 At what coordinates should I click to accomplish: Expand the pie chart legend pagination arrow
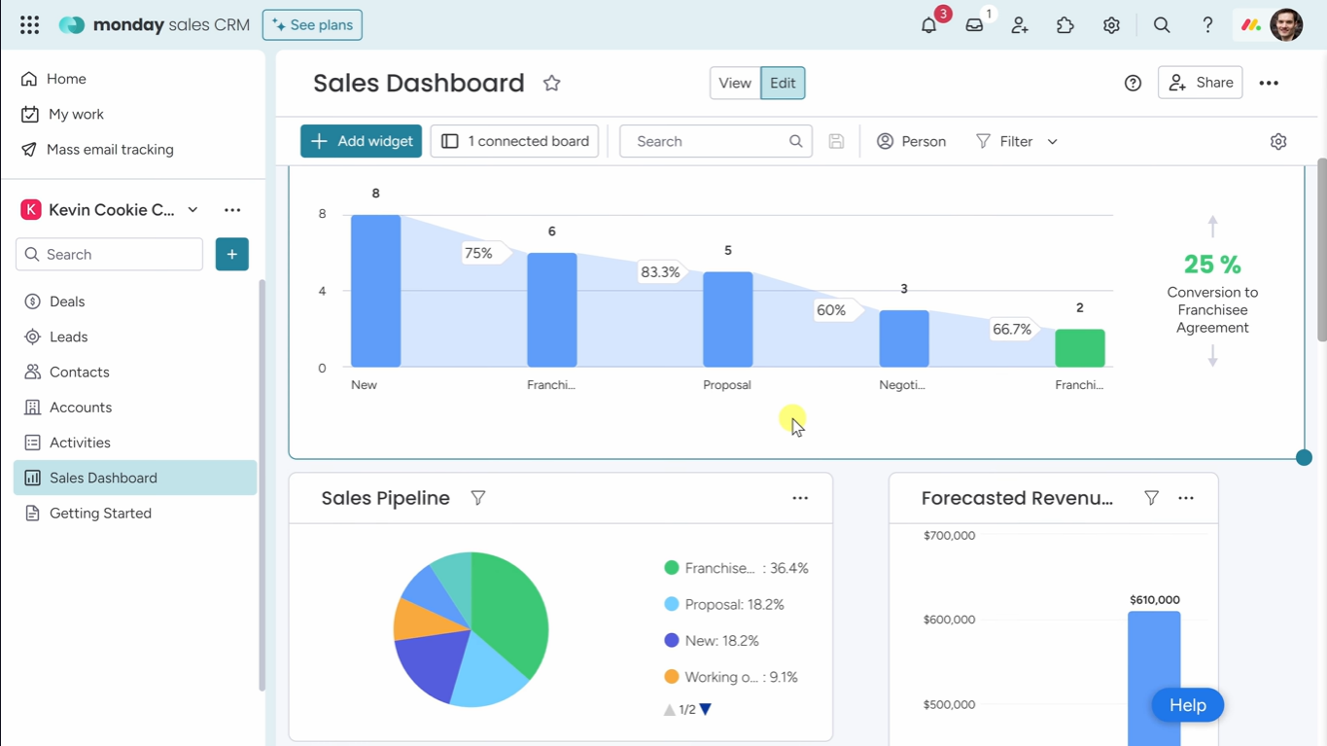[x=704, y=709]
